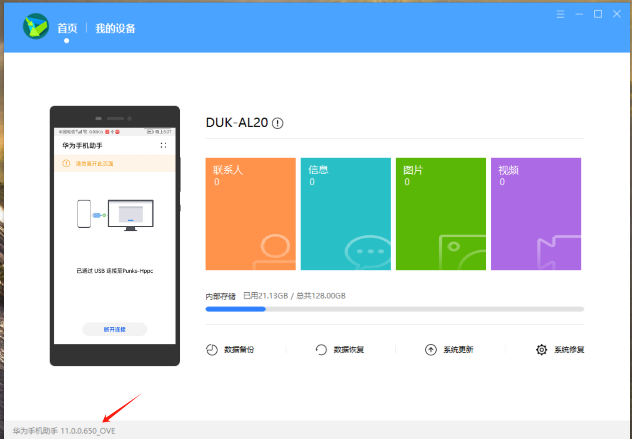Click the four-dot icon on phone screen
The width and height of the screenshot is (632, 439).
coord(163,145)
